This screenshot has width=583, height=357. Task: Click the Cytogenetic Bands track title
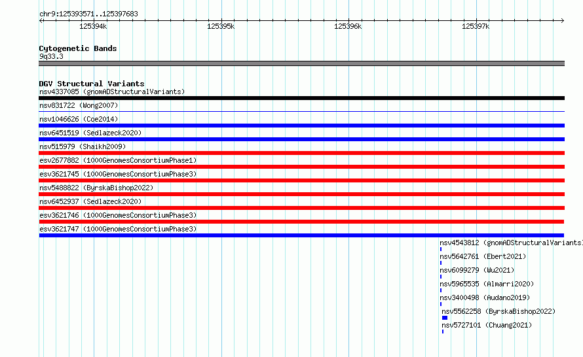pyautogui.click(x=78, y=48)
